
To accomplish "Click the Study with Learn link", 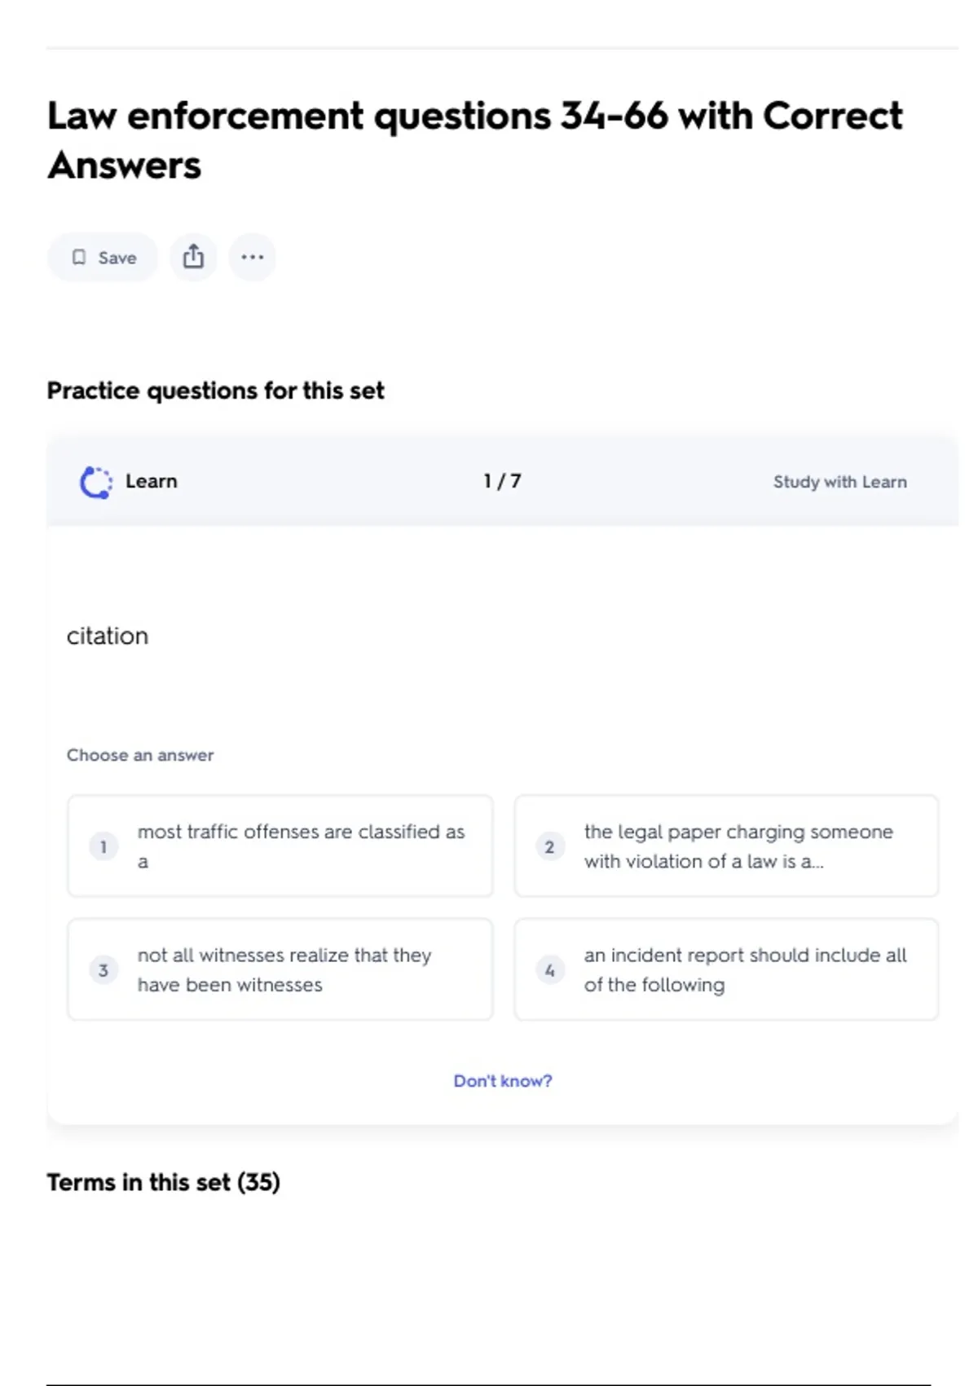I will coord(839,482).
